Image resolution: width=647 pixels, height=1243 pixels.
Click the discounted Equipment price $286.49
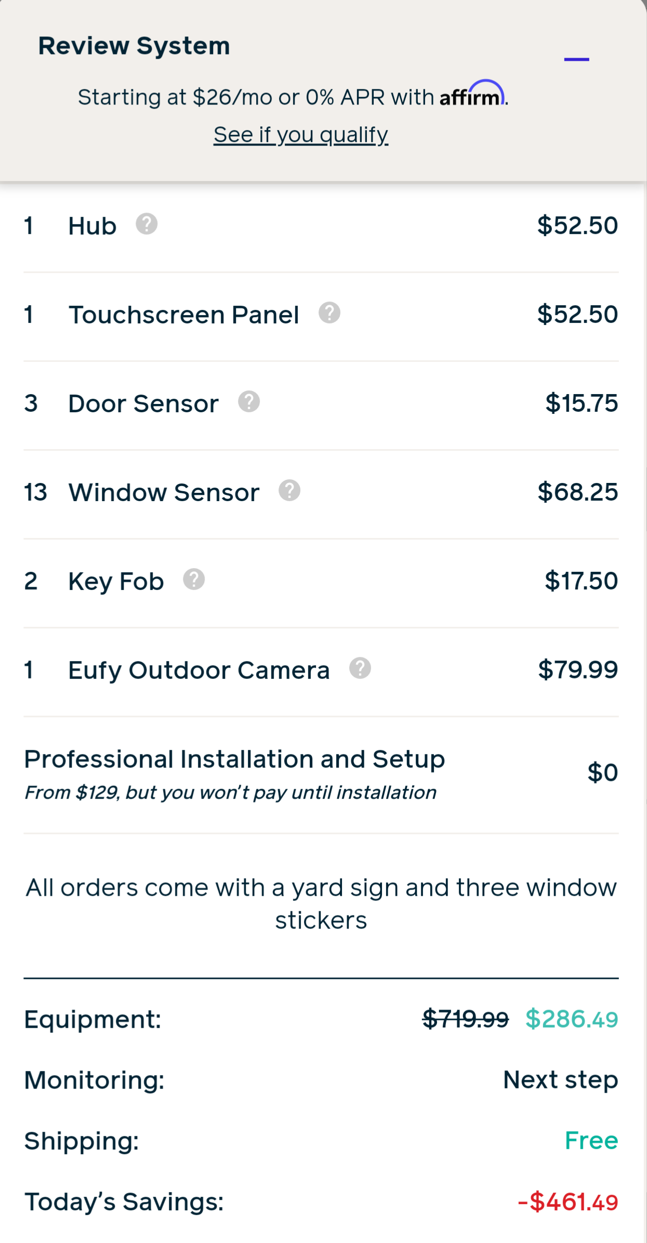(x=572, y=1019)
